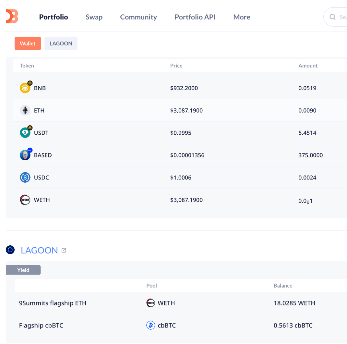Image resolution: width=347 pixels, height=344 pixels.
Task: Click the LAGOON protocol logo icon
Action: [10, 250]
